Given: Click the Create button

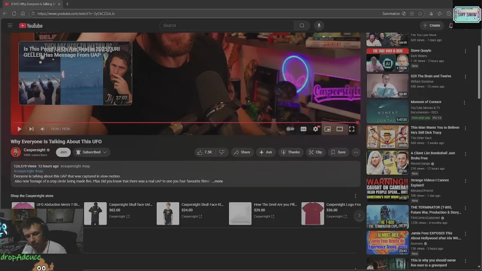Looking at the screenshot, I should 432,26.
